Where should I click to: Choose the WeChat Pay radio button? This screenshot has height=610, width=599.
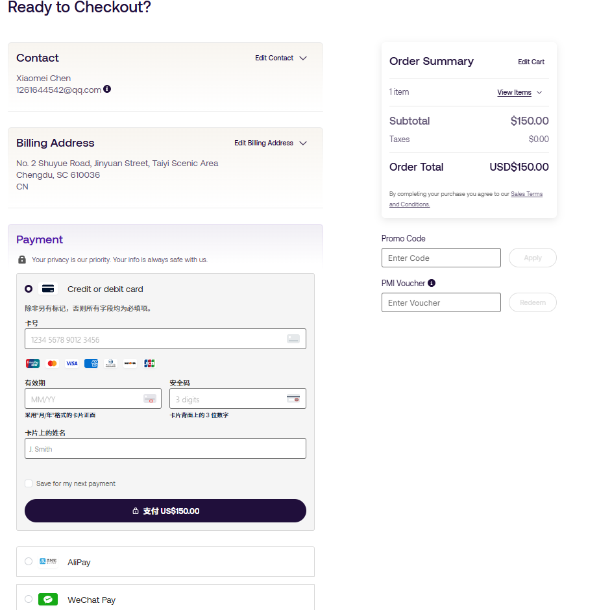coord(29,599)
